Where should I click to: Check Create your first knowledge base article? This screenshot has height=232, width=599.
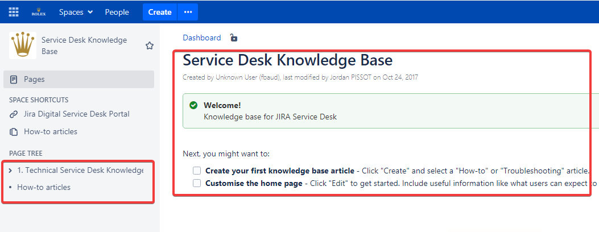point(197,170)
